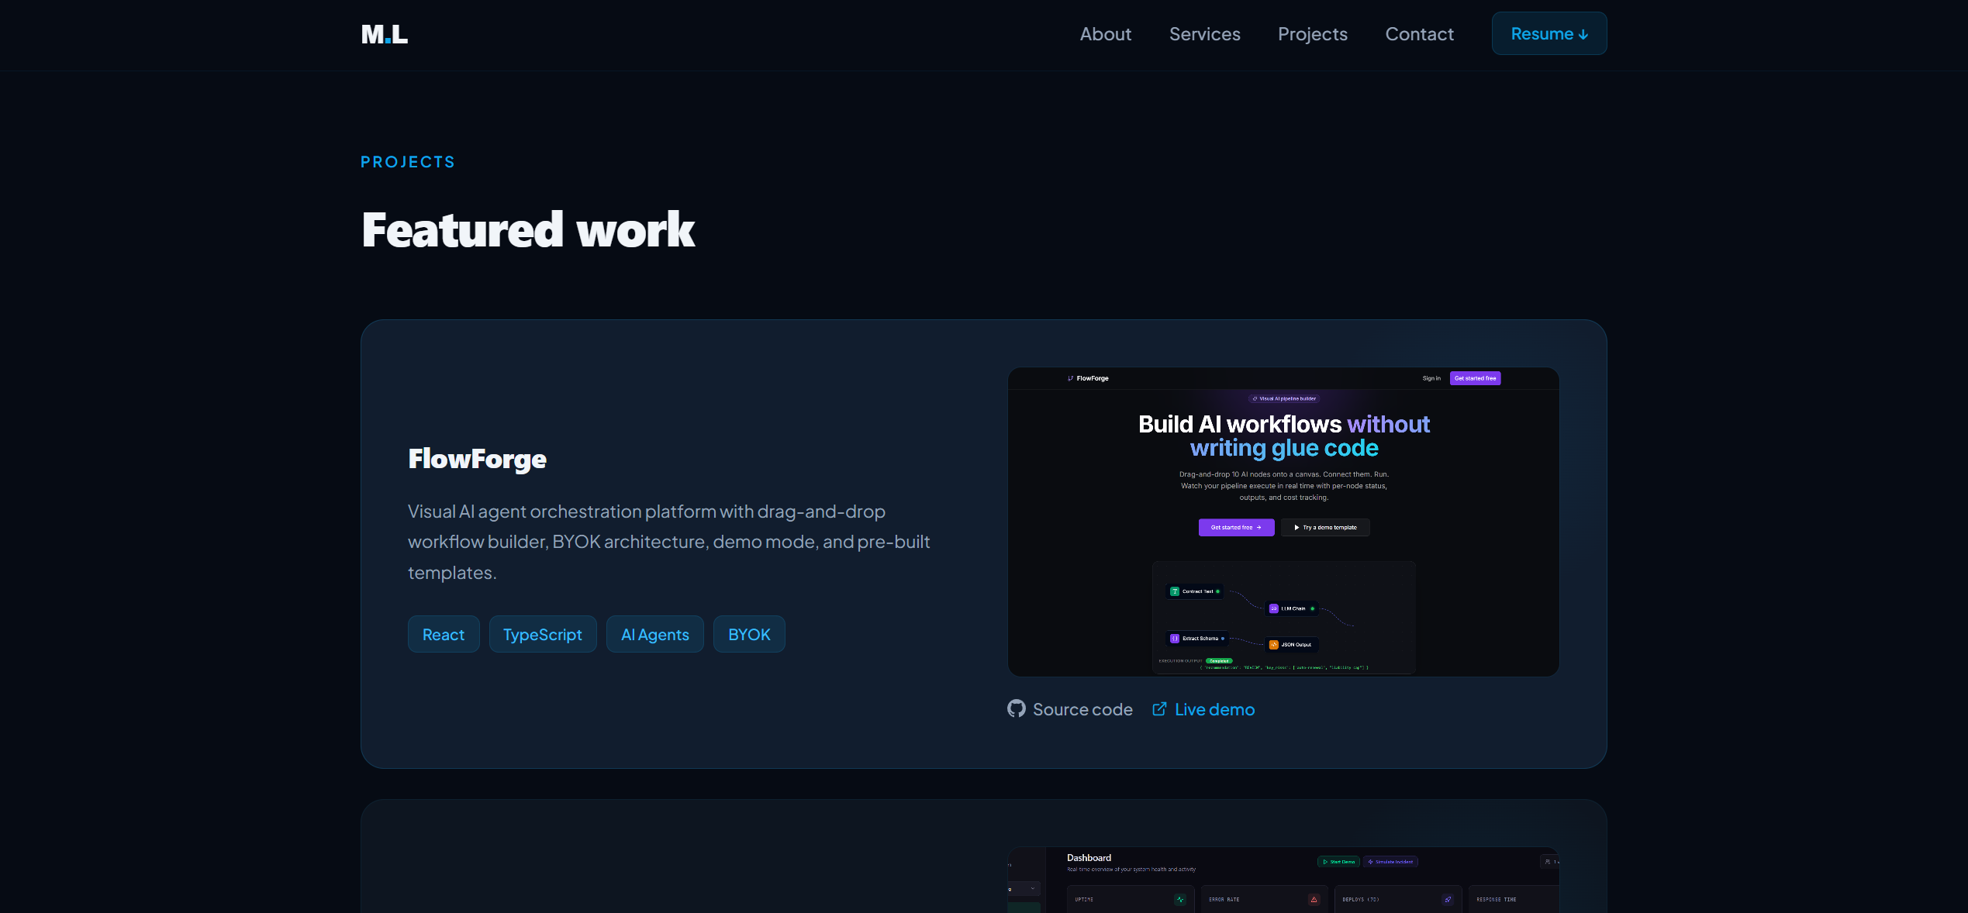
Task: Click the FlowForge description paragraph
Action: tap(669, 542)
